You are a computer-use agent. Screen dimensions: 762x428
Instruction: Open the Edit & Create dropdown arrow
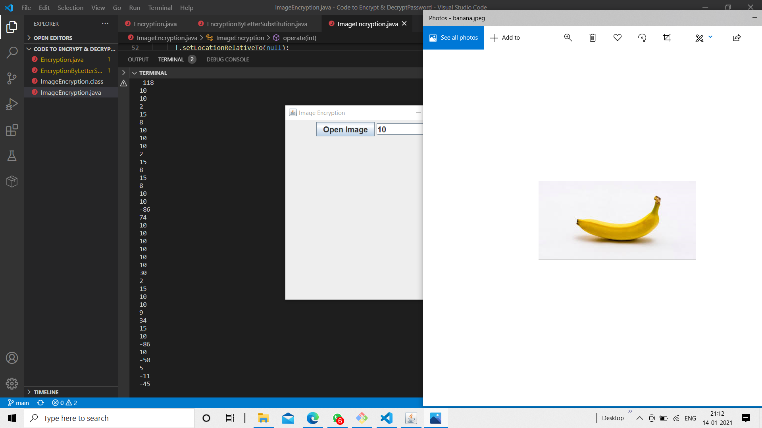710,37
